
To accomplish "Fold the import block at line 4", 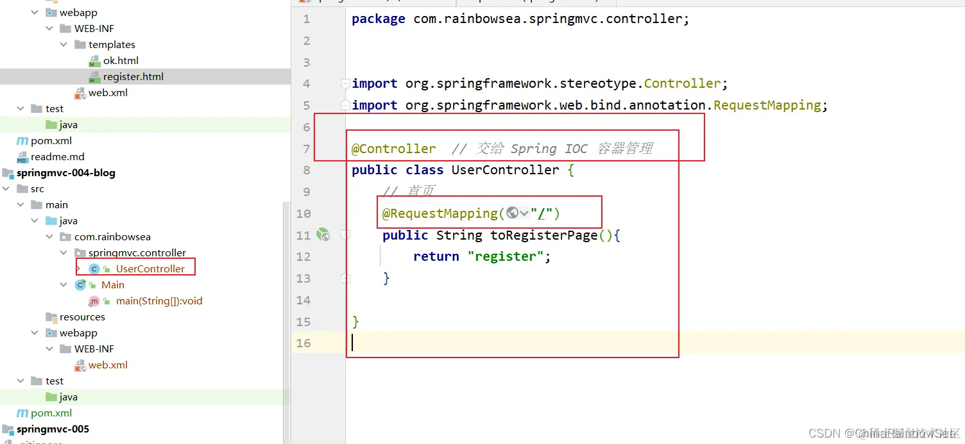I will pyautogui.click(x=345, y=83).
